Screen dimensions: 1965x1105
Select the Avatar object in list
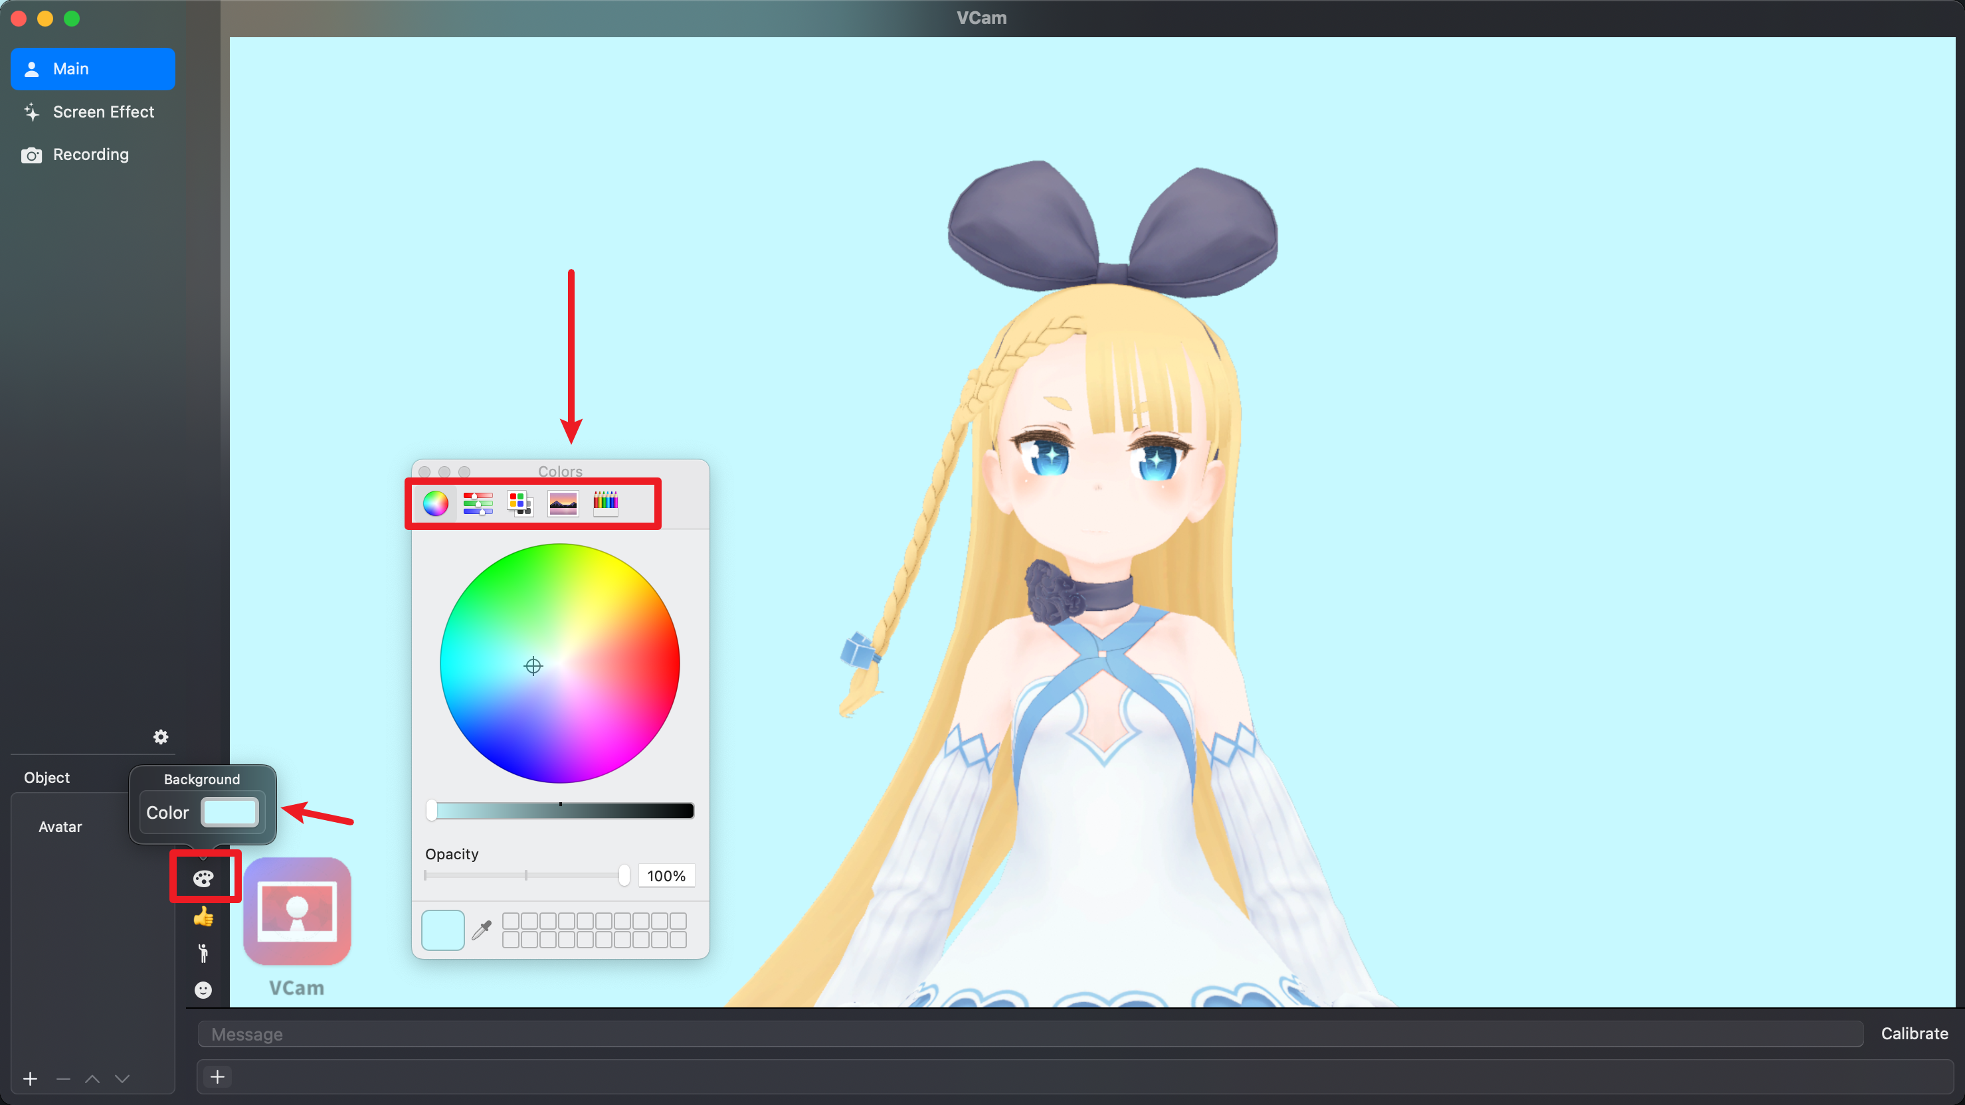60,827
